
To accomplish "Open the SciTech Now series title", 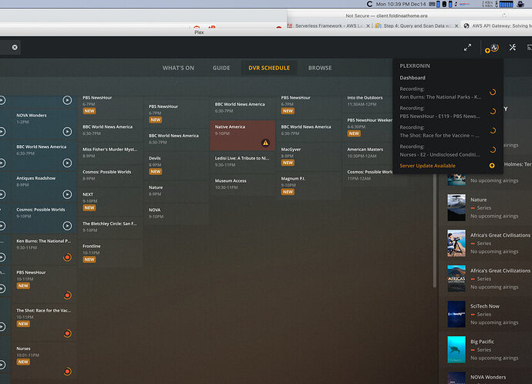I will coord(485,306).
